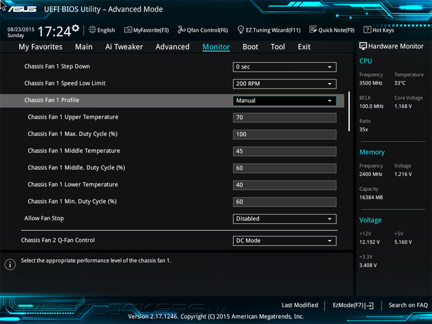Image resolution: width=432 pixels, height=324 pixels.
Task: Click the Min. Duty Cycle field
Action: point(284,202)
